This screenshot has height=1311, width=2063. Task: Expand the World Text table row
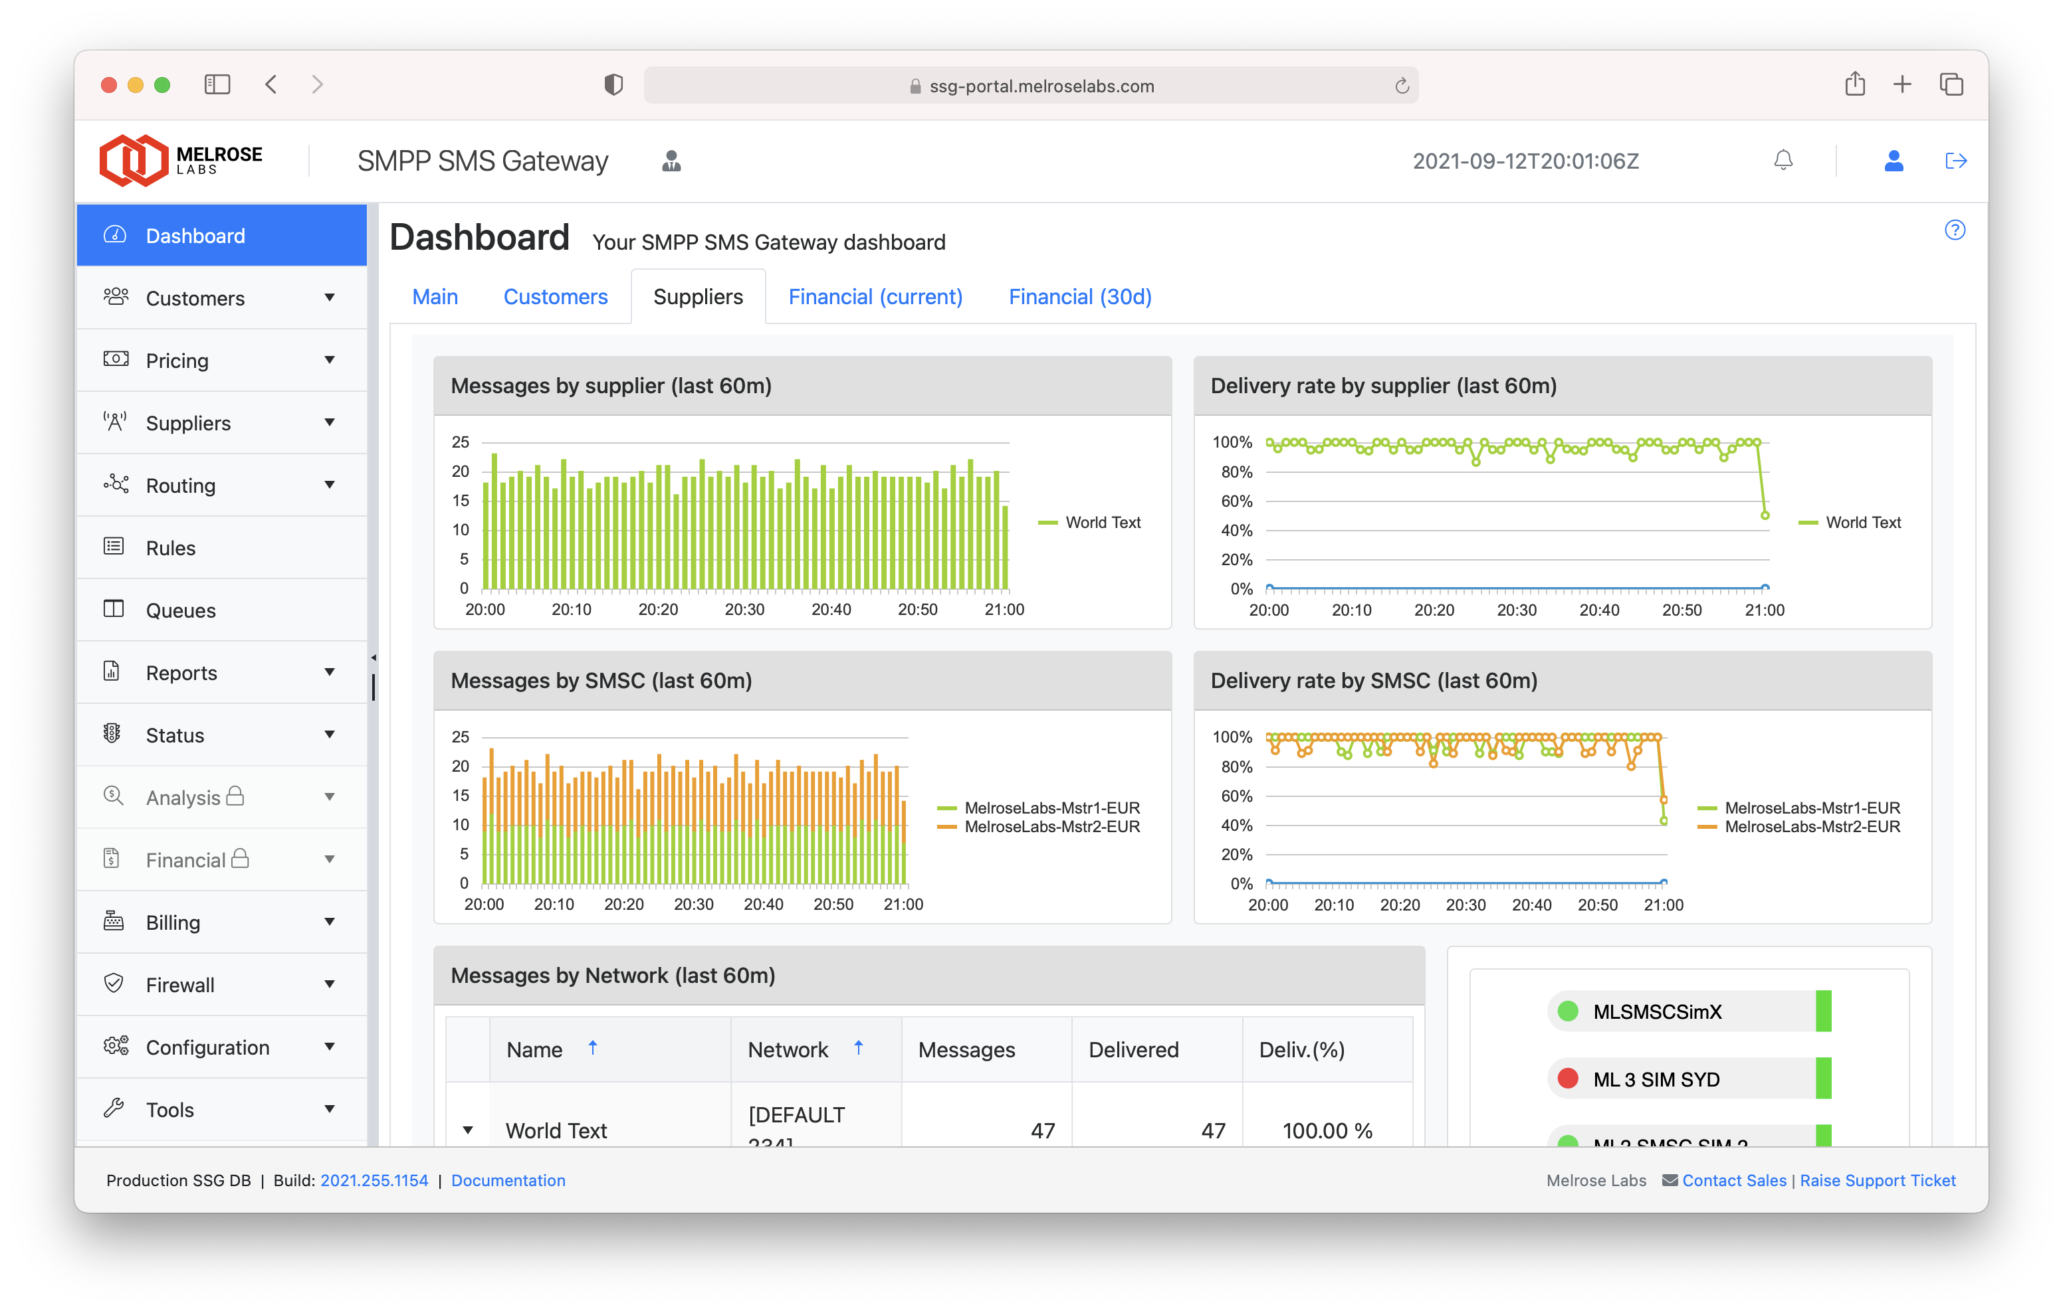coord(468,1130)
